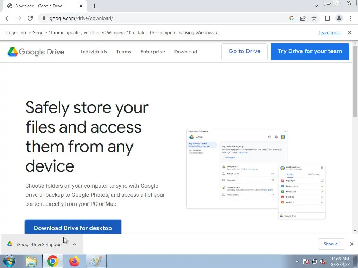Image resolution: width=358 pixels, height=268 pixels.
Task: Dismiss the Windows 7 update notice
Action: (x=350, y=32)
